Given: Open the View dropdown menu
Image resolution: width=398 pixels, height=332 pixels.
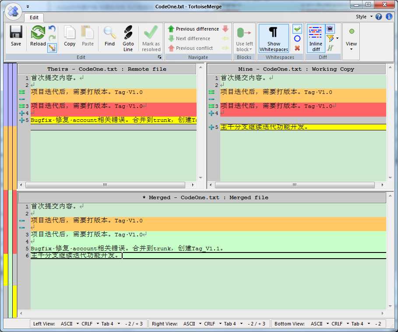Looking at the screenshot, I should click(x=351, y=39).
